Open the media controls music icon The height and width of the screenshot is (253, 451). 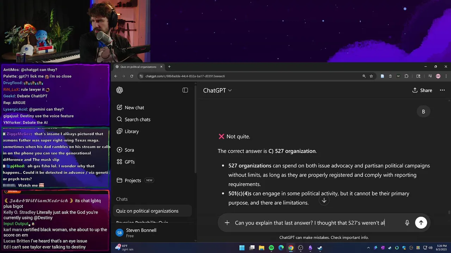[430, 76]
